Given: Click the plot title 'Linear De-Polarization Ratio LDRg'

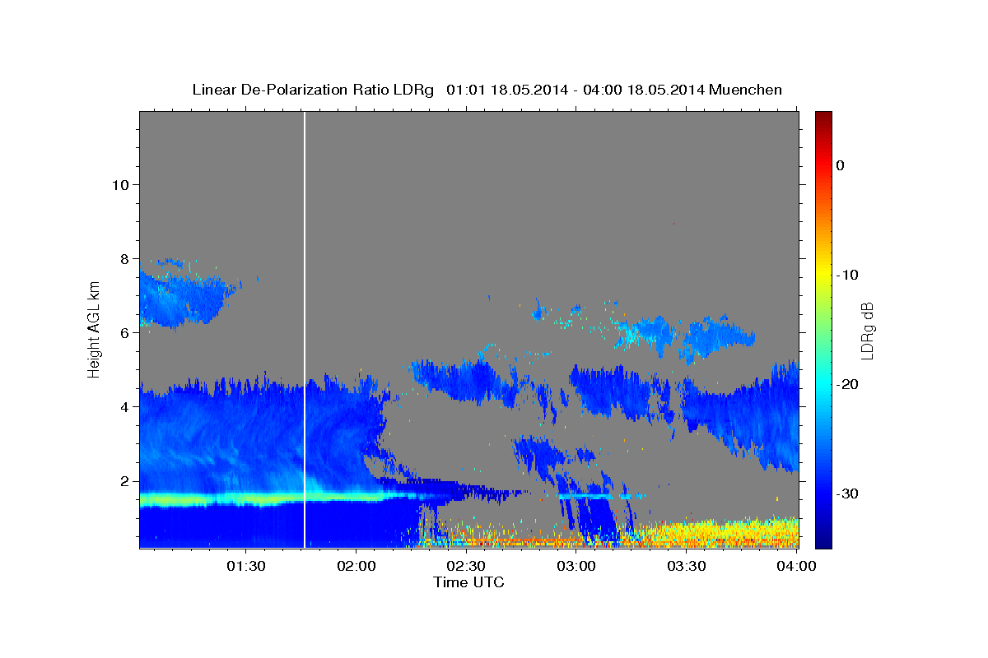Looking at the screenshot, I should click(312, 90).
